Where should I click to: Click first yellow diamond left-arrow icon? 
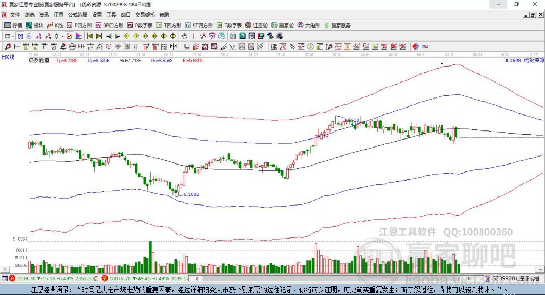pyautogui.click(x=127, y=36)
